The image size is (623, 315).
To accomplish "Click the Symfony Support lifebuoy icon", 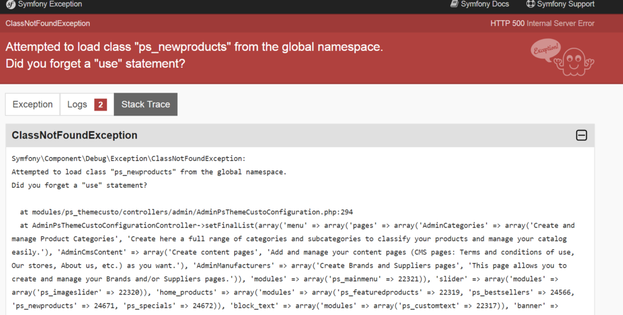I will pyautogui.click(x=530, y=4).
